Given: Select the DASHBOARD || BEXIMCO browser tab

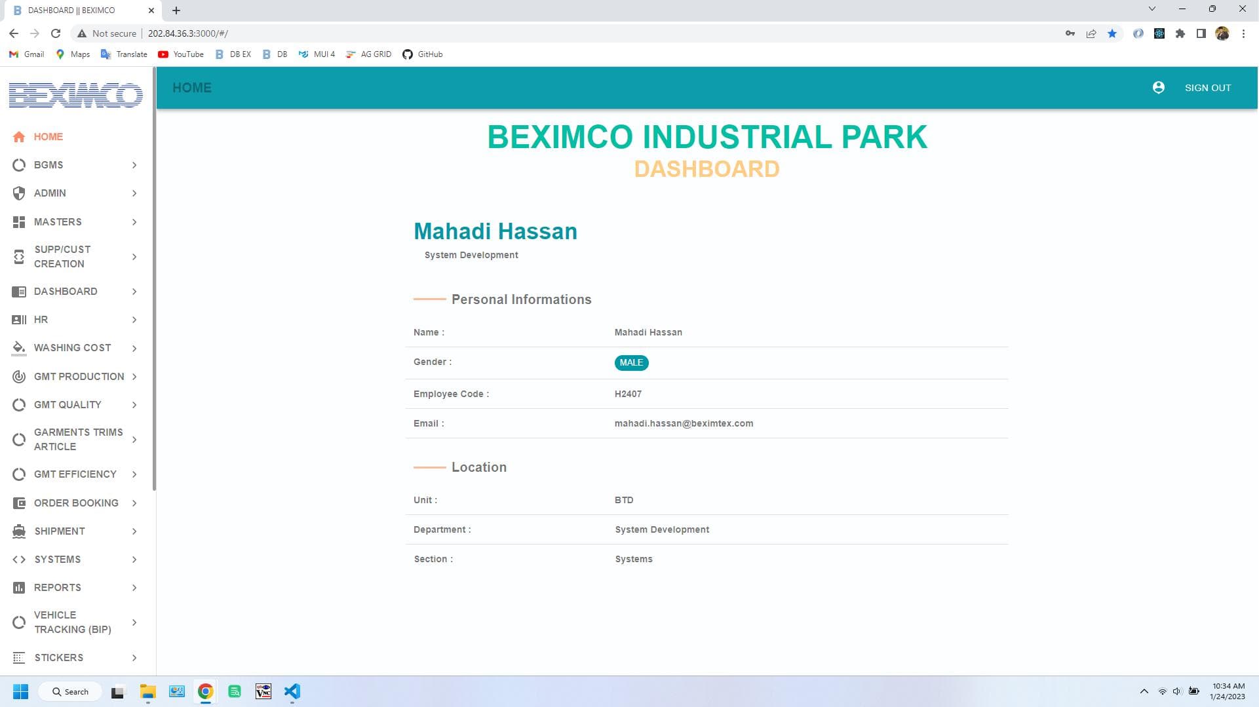Looking at the screenshot, I should tap(82, 10).
